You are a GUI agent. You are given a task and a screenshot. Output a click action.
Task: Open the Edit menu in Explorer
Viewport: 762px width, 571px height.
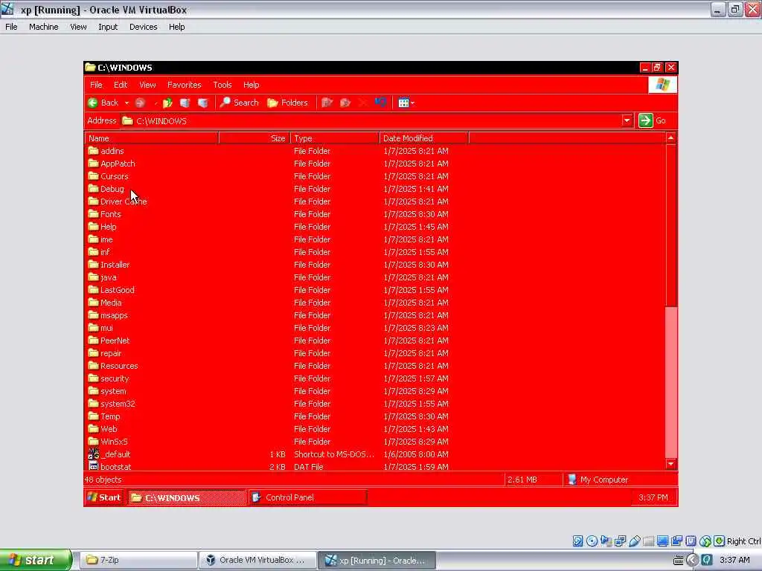tap(121, 85)
